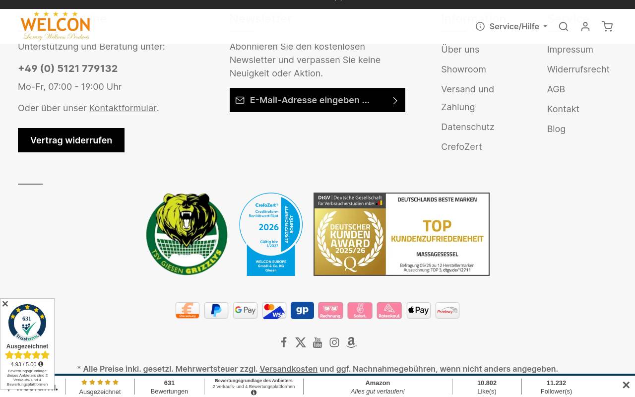Open the Über uns link
Image resolution: width=635 pixels, height=397 pixels.
pos(460,49)
